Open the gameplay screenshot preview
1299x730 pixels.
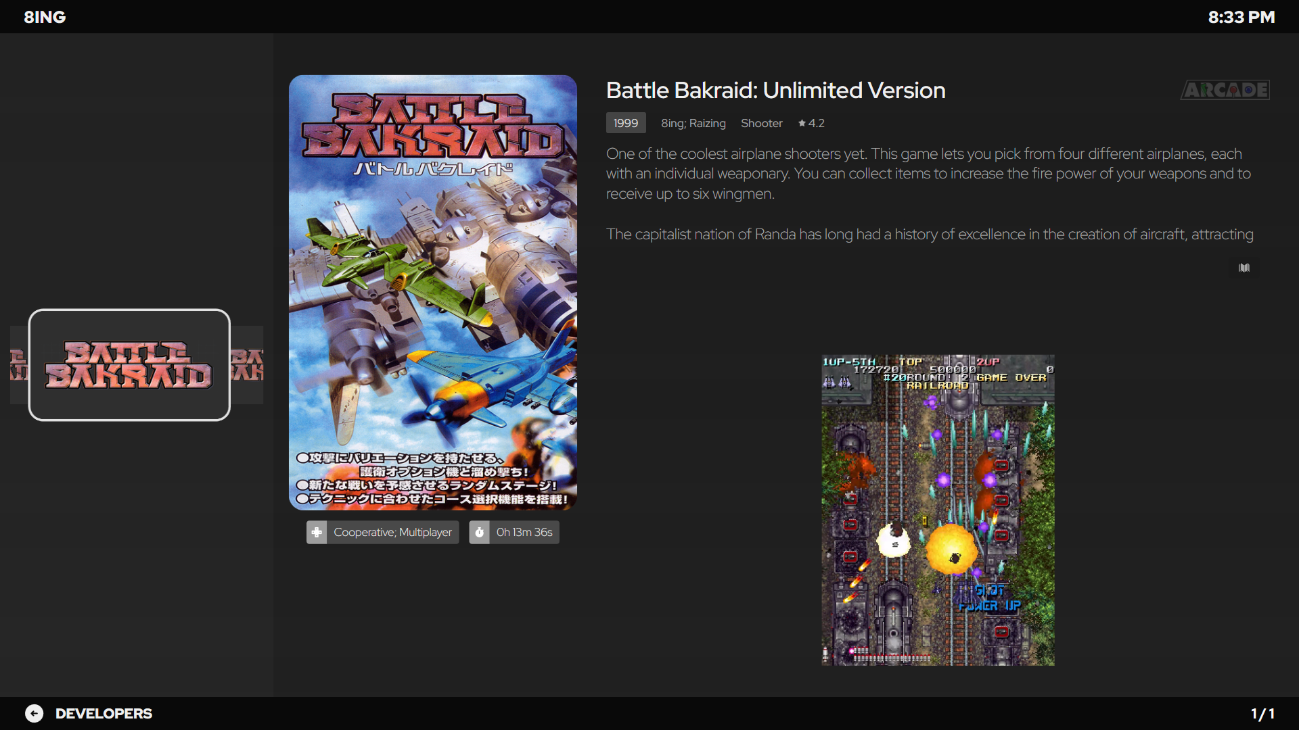[938, 510]
